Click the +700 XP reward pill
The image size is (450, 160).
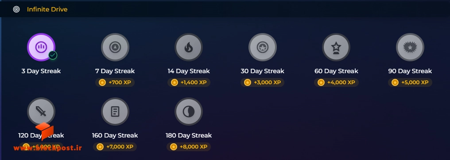[115, 82]
